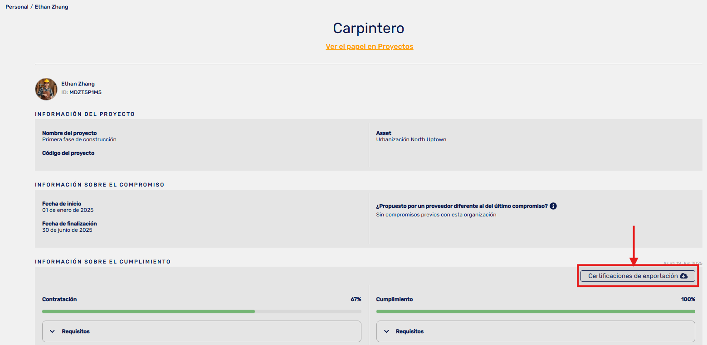This screenshot has height=345, width=707.
Task: Open the Ver el papel en Proyectos link
Action: (369, 47)
